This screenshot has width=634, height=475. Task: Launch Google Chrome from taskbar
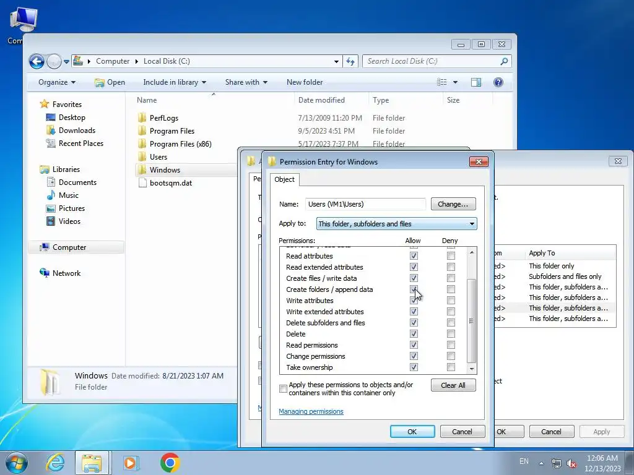(170, 463)
